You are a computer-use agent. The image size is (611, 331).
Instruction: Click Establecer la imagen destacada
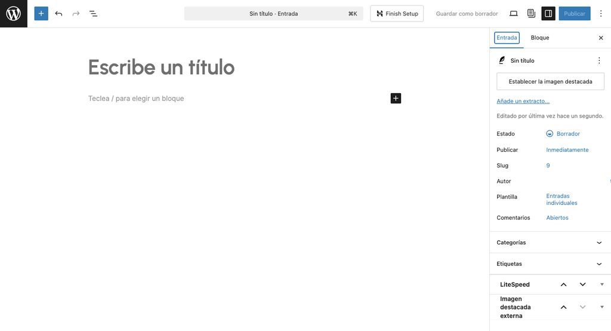[550, 82]
